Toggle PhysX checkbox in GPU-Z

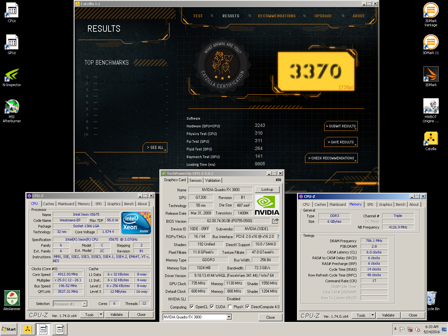click(230, 307)
